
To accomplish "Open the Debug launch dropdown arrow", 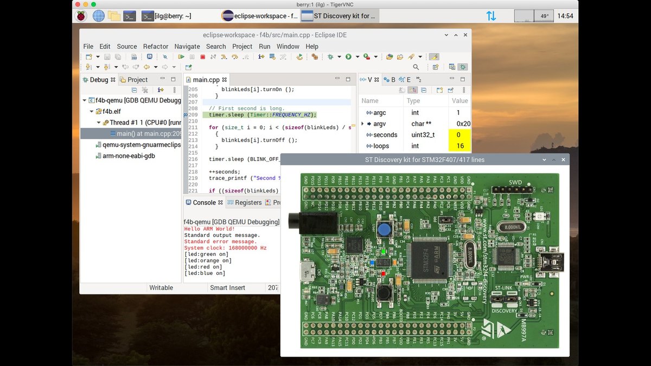I will (339, 57).
